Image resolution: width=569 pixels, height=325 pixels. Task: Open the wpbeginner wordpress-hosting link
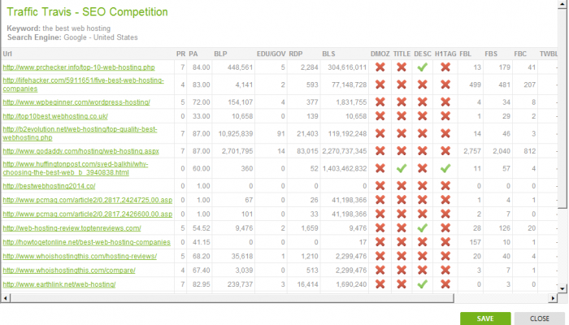pyautogui.click(x=76, y=102)
